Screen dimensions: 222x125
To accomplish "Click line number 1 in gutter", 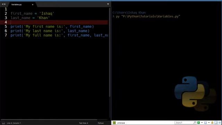I will [x=6, y=9].
